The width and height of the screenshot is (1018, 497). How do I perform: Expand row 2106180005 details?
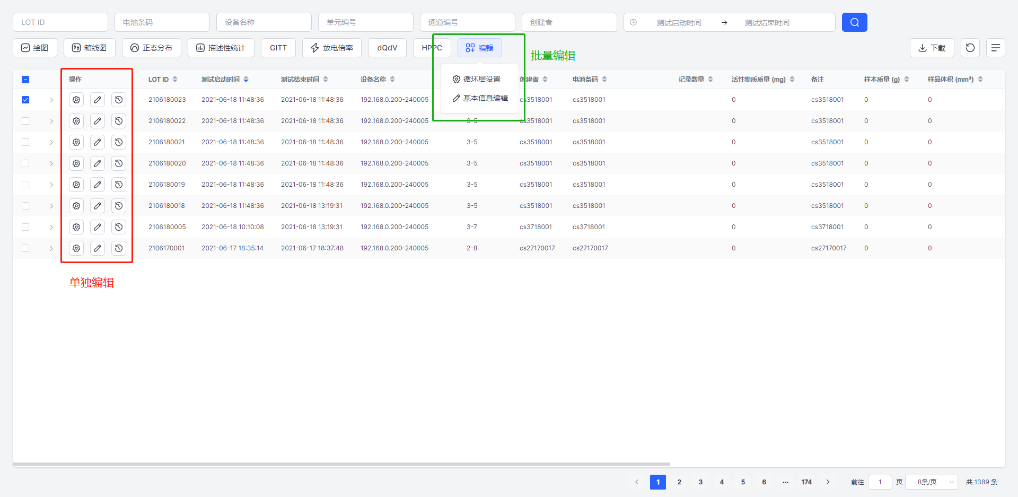point(51,227)
